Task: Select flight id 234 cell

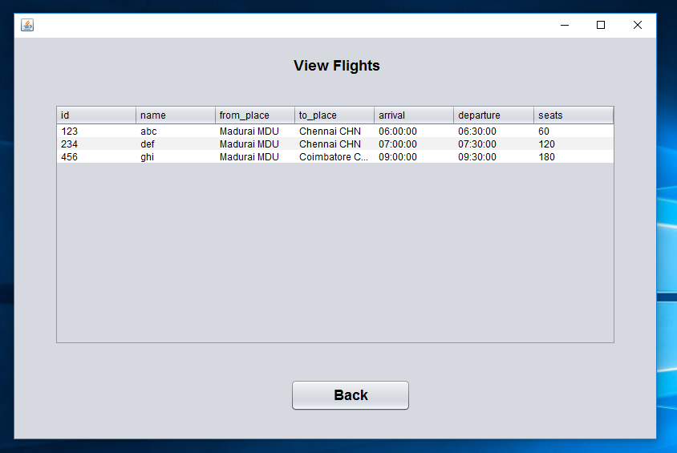Action: click(x=96, y=144)
